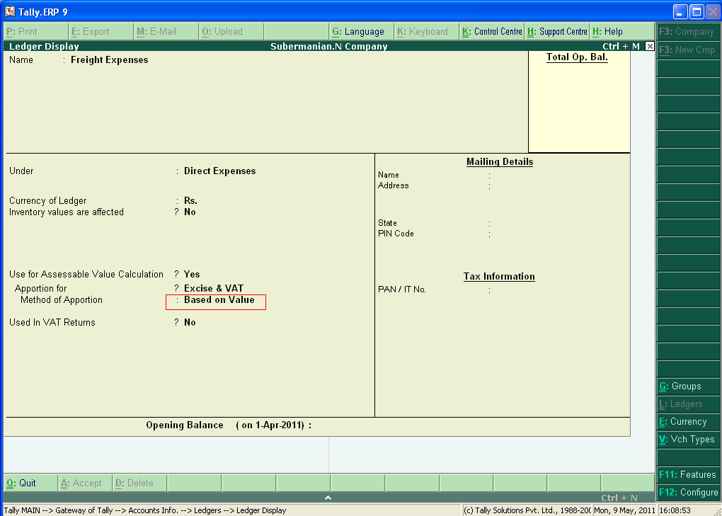
Task: Open the G: Language menu
Action: pos(361,31)
